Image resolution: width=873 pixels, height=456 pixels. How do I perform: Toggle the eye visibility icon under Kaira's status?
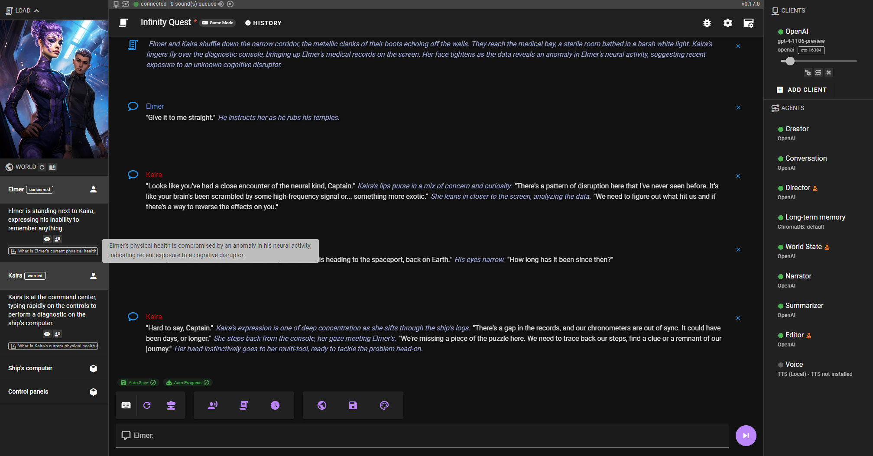[x=47, y=334]
